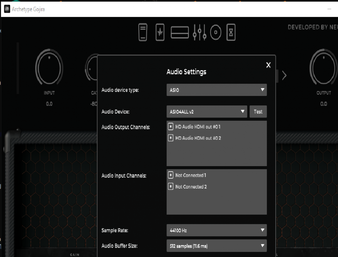Click the next preset chevron arrow
The width and height of the screenshot is (338, 257).
click(x=284, y=75)
